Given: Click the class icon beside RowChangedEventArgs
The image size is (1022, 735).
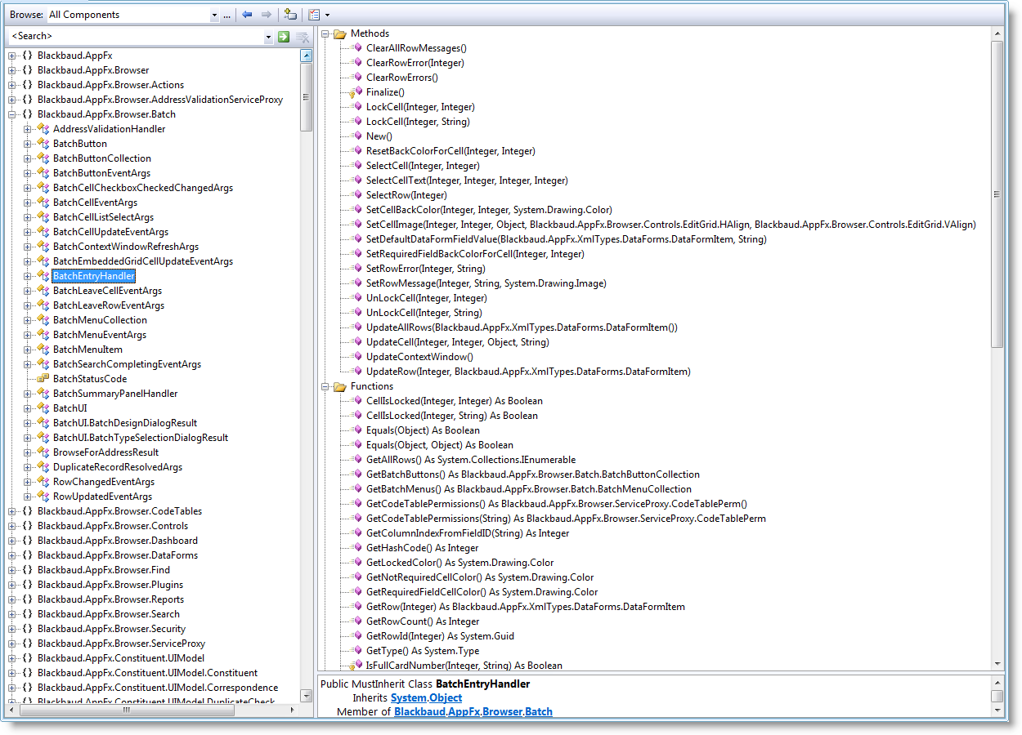Looking at the screenshot, I should coord(44,482).
